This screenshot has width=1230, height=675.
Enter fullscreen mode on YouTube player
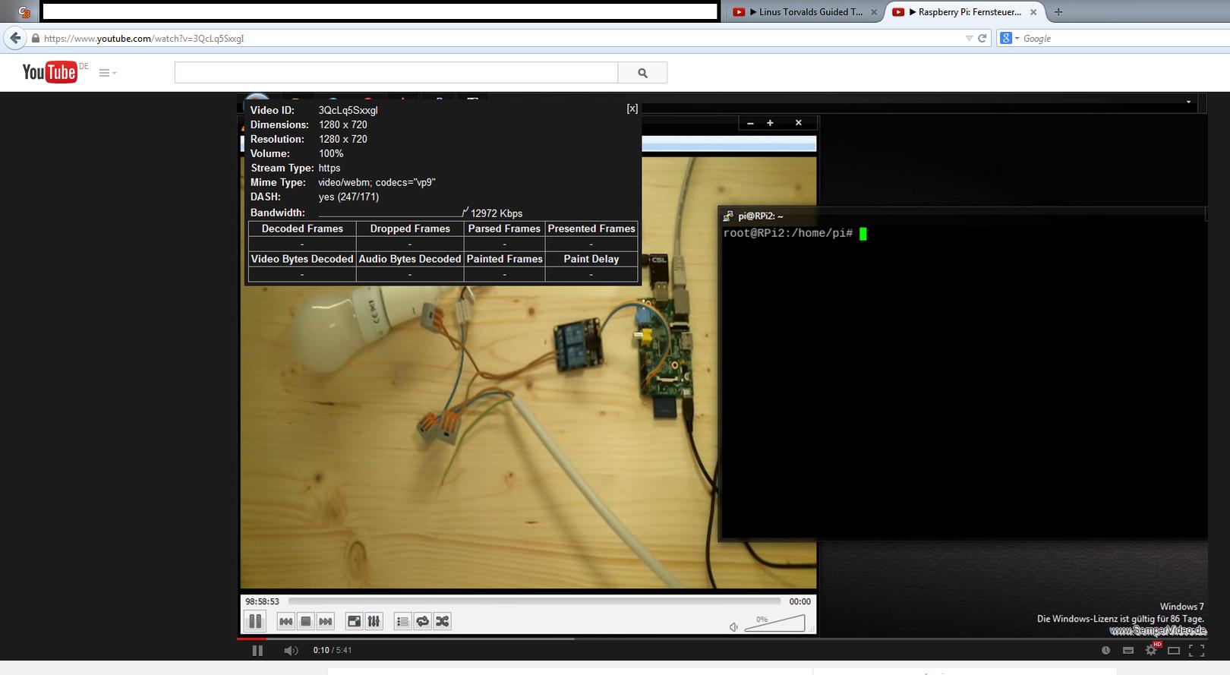click(1197, 651)
